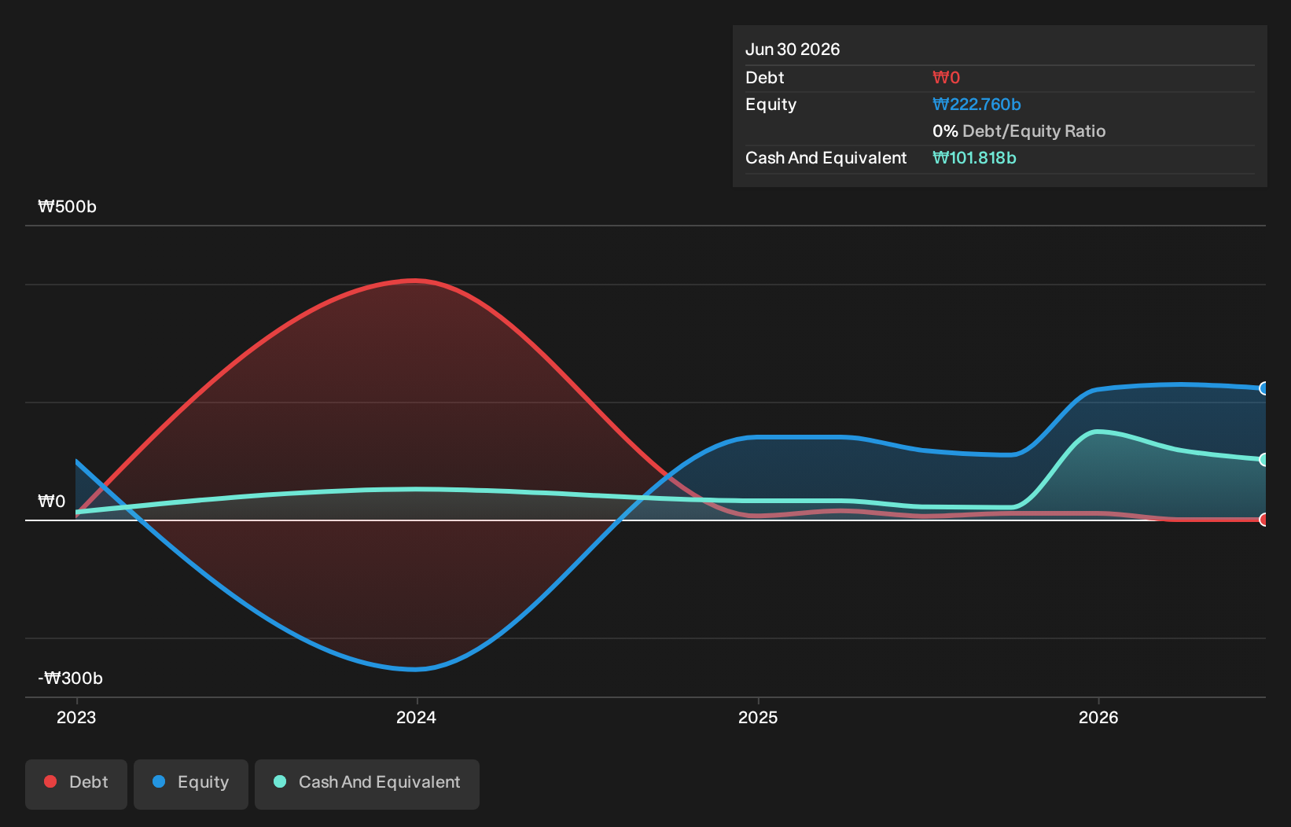
Task: Click the blue Equity endpoint marker
Action: click(1263, 388)
